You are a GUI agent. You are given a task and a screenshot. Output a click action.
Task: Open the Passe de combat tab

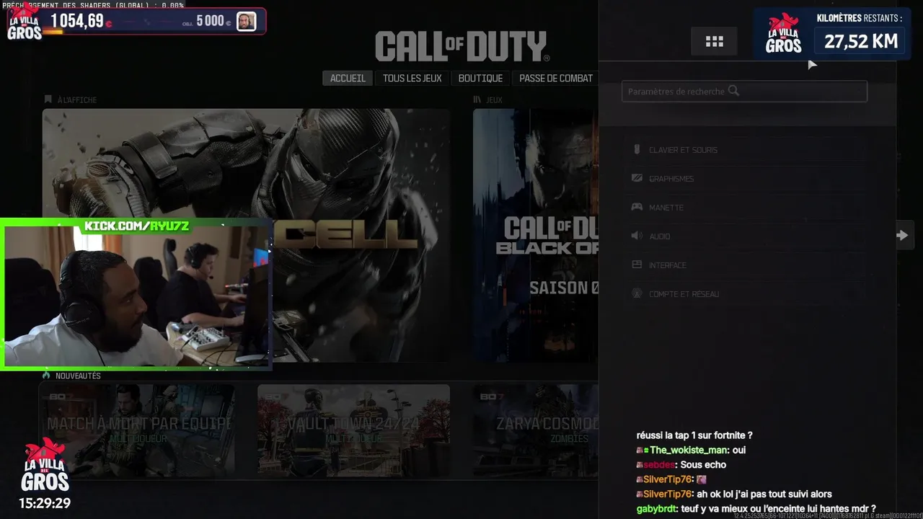[556, 78]
